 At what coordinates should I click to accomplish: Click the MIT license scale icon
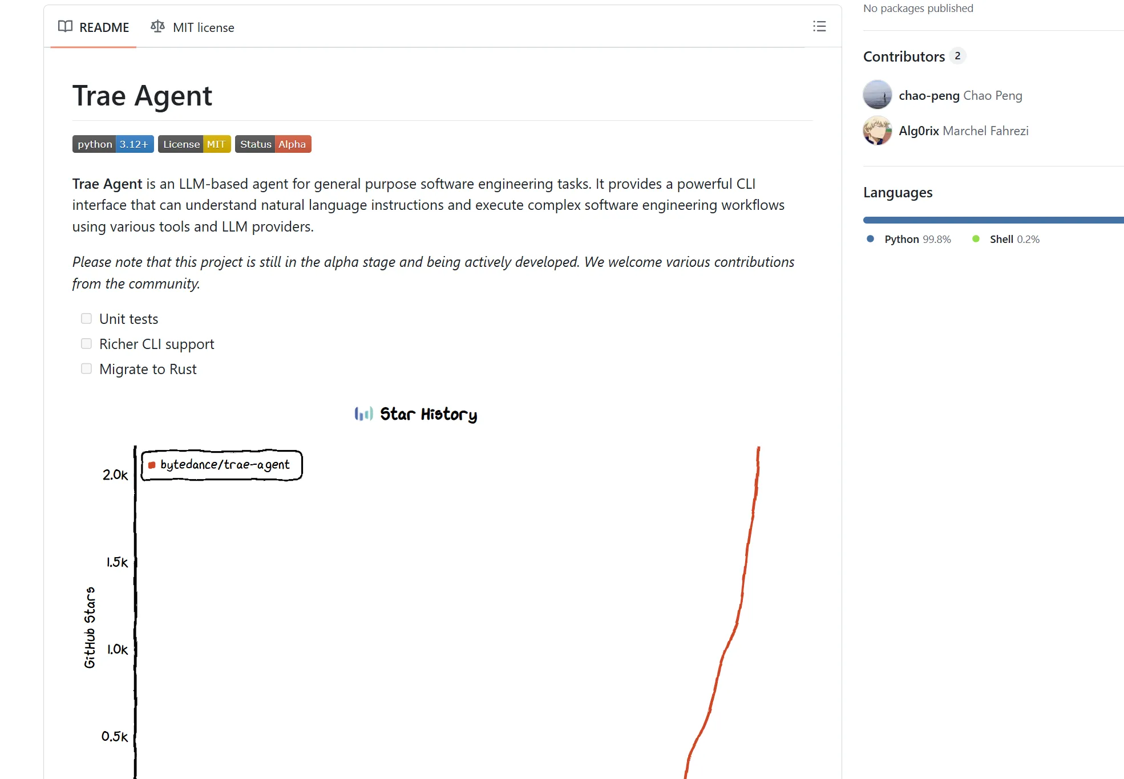click(157, 26)
